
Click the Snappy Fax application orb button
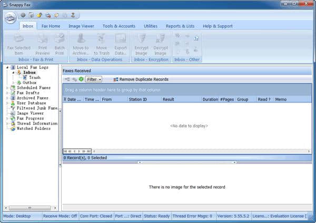pyautogui.click(x=10, y=17)
